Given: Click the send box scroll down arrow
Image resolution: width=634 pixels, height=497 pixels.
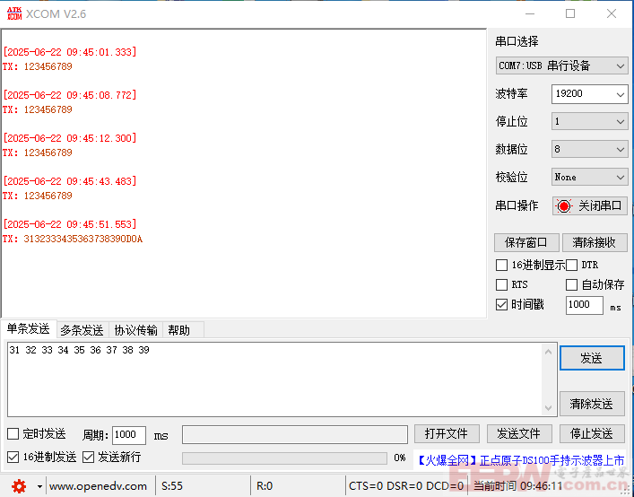Looking at the screenshot, I should click(x=548, y=407).
